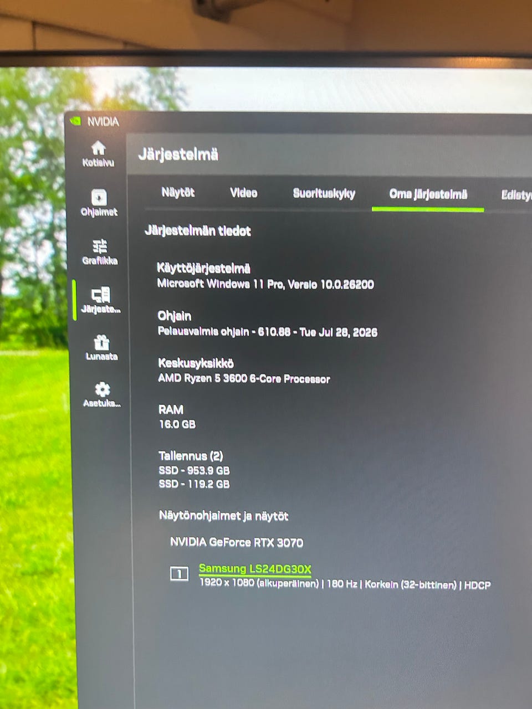Switch to the Näytöt tab

coord(178,192)
